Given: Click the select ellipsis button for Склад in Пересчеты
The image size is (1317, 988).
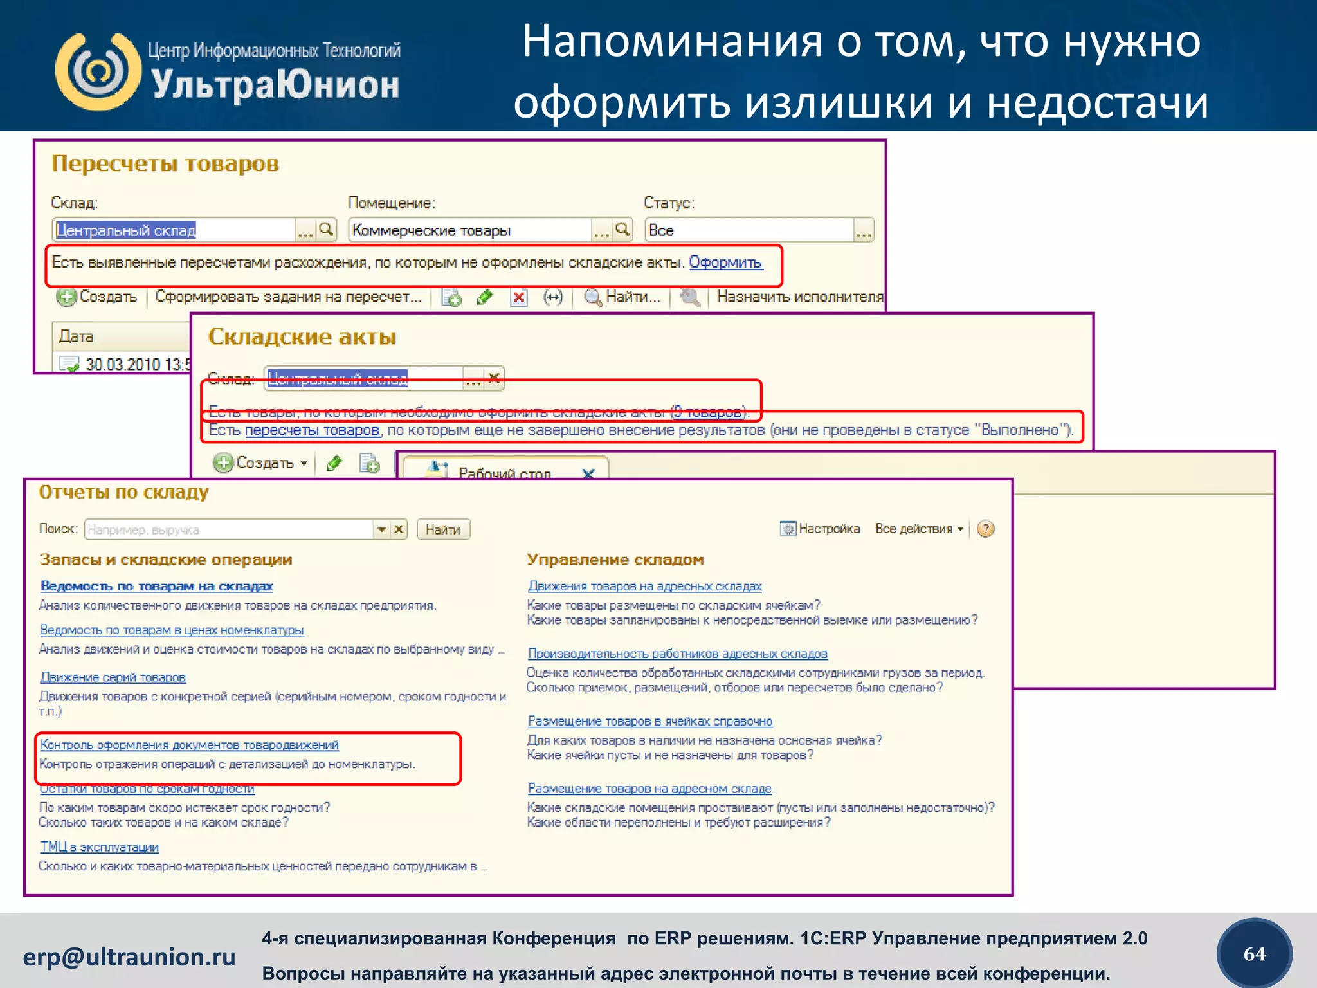Looking at the screenshot, I should pyautogui.click(x=305, y=230).
